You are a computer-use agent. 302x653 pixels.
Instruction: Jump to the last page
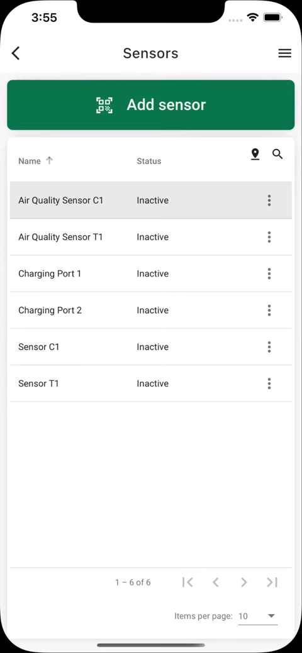tap(272, 582)
